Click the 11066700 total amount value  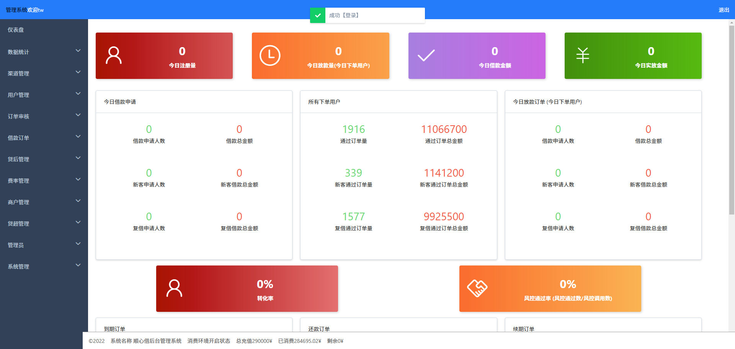[x=444, y=129]
